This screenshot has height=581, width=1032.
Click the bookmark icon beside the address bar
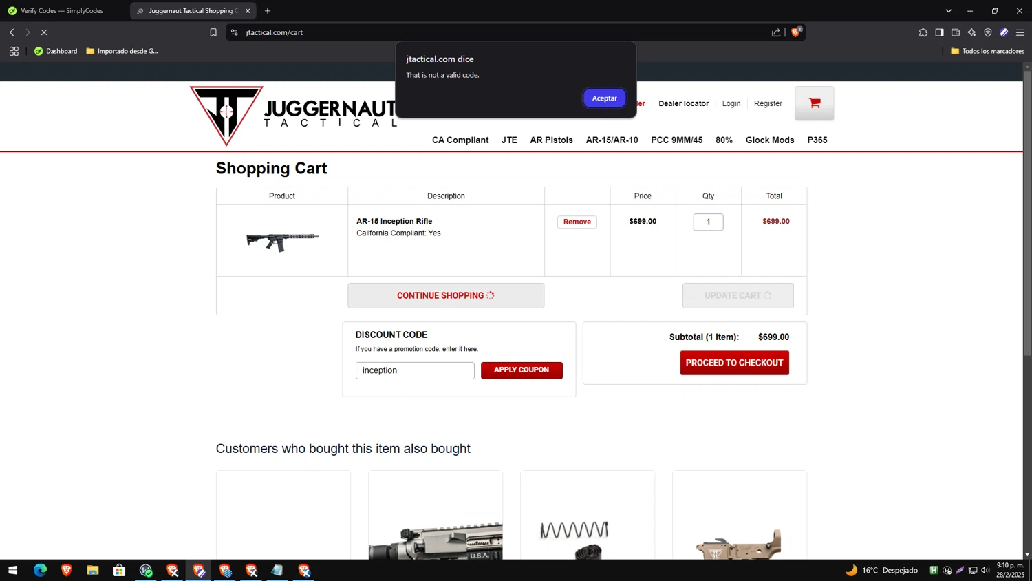(213, 32)
